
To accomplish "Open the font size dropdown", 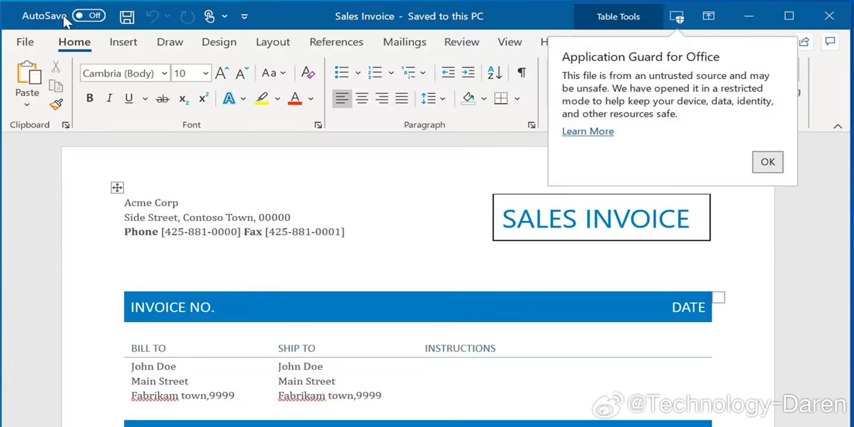I will (205, 73).
